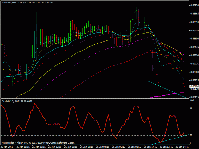Select the cyan rising trendline on stochastic pane
Screen dimensions: 199x149
(x=170, y=139)
